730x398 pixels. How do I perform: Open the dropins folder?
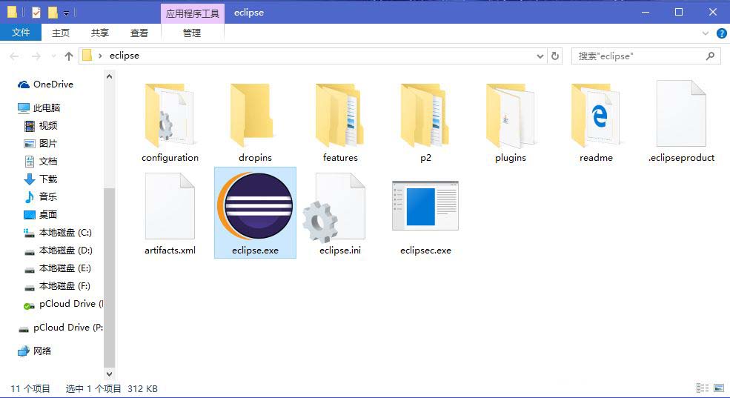(x=255, y=122)
